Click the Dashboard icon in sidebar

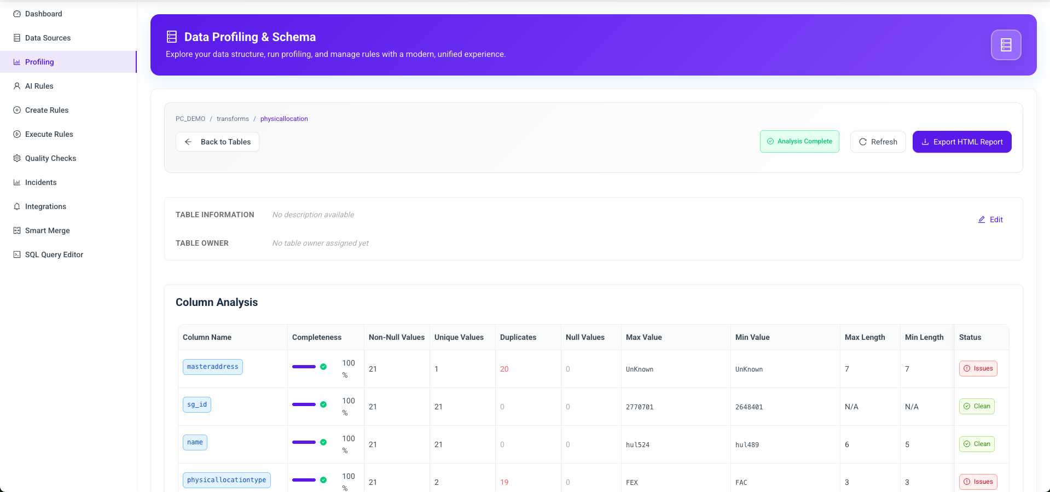[x=17, y=14]
